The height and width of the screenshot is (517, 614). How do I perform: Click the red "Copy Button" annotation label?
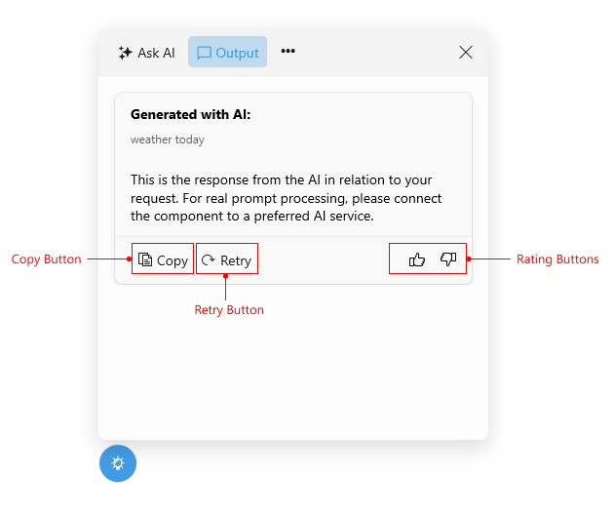[46, 259]
